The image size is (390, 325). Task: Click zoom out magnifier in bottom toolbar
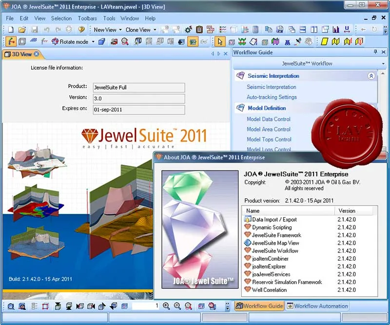[x=177, y=306]
